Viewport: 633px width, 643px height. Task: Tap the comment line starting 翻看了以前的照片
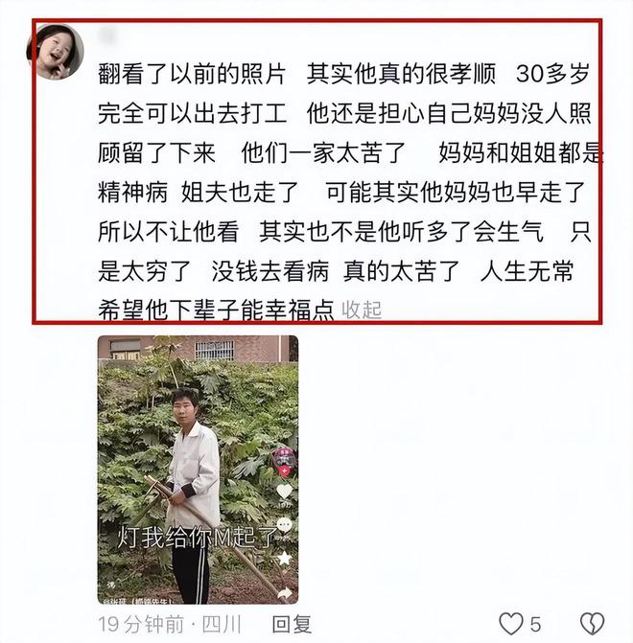[x=344, y=74]
